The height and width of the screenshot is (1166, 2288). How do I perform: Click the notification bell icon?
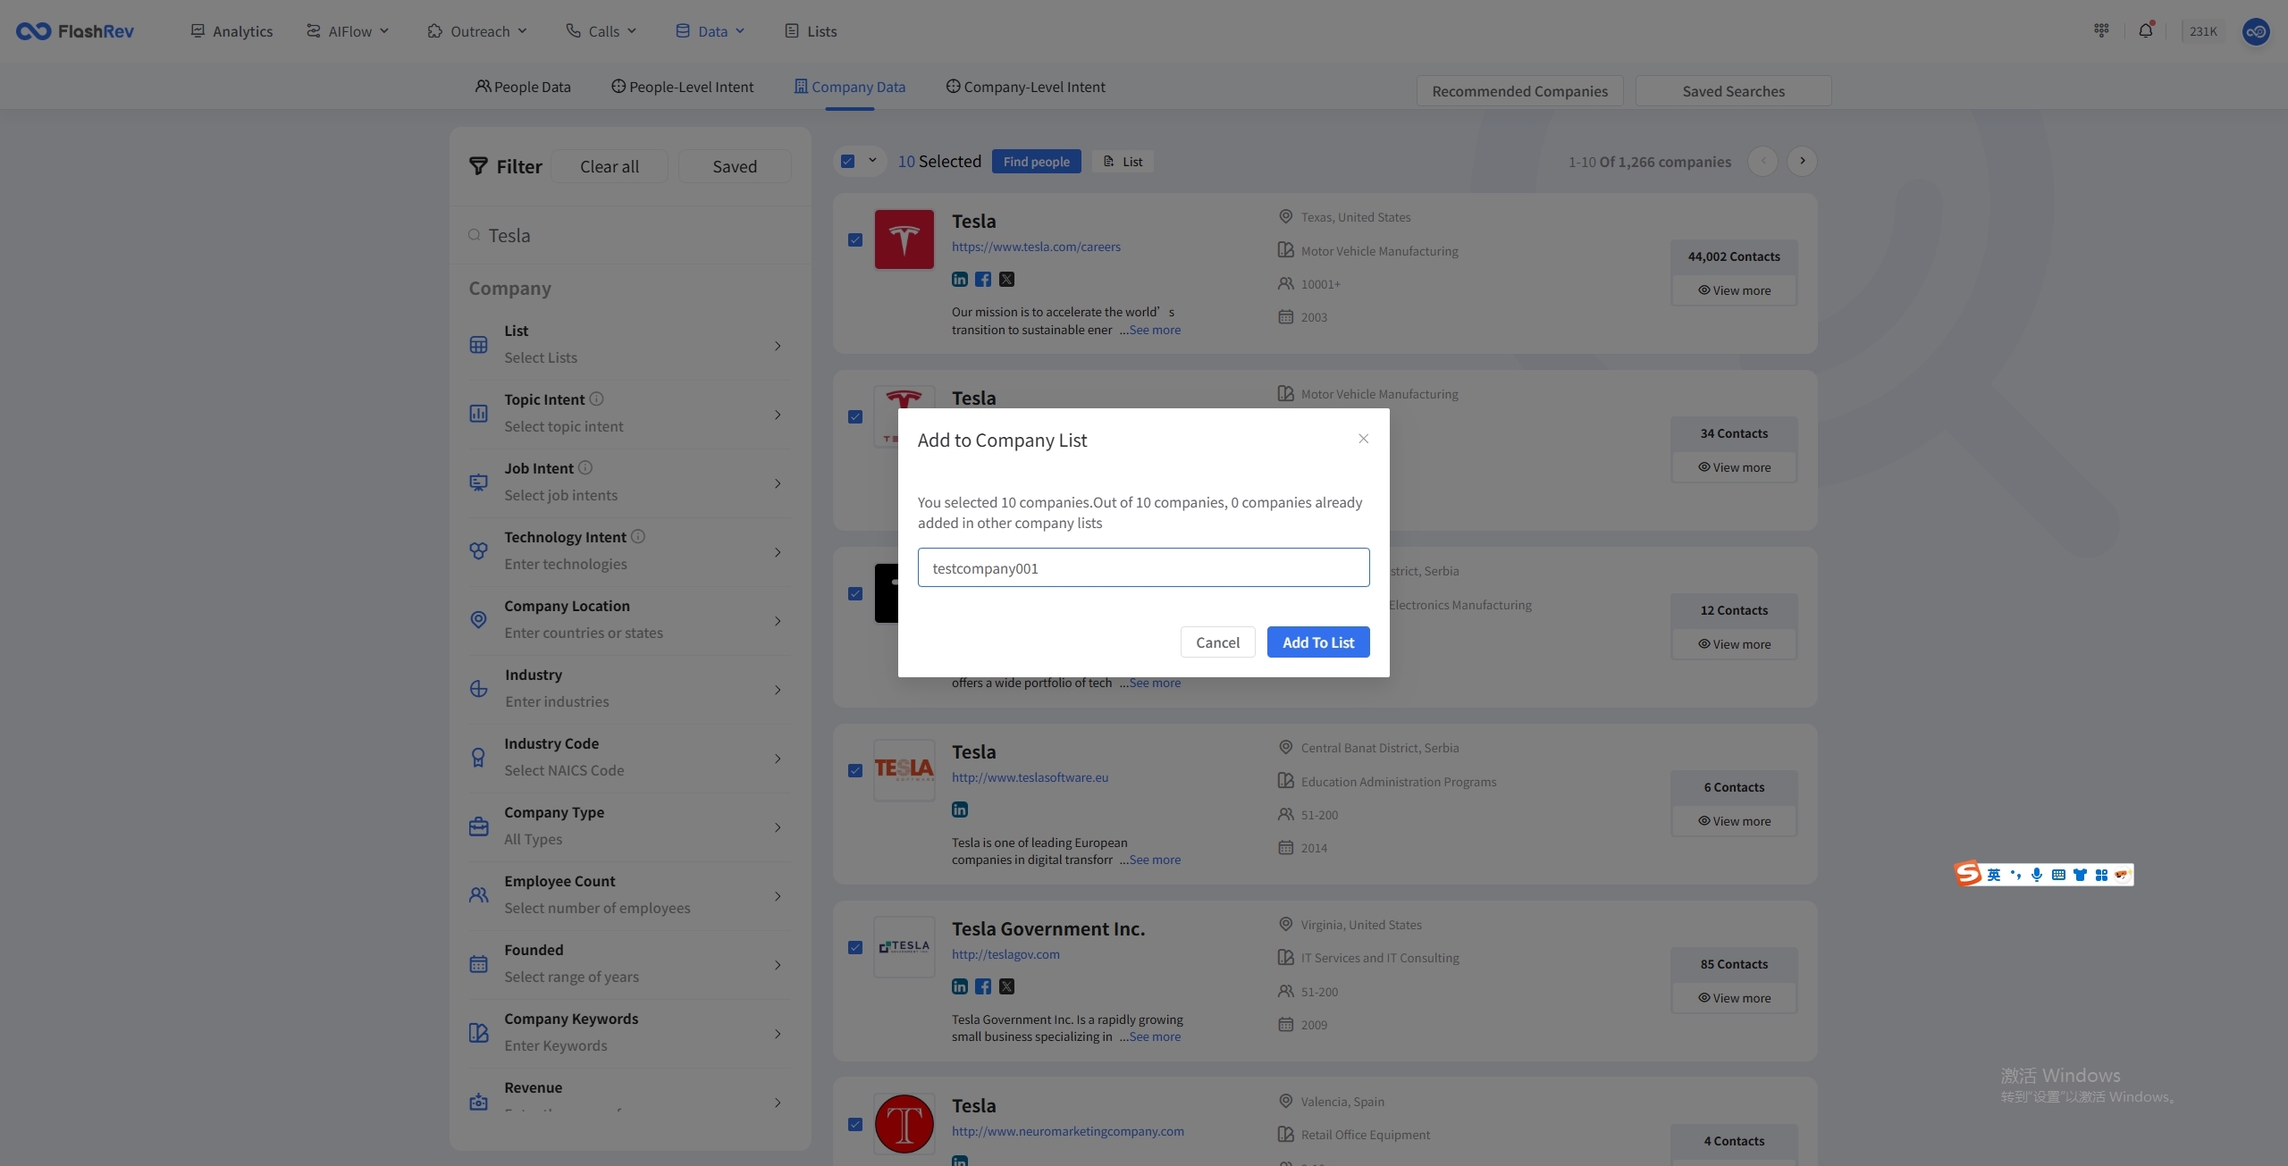[x=2145, y=30]
